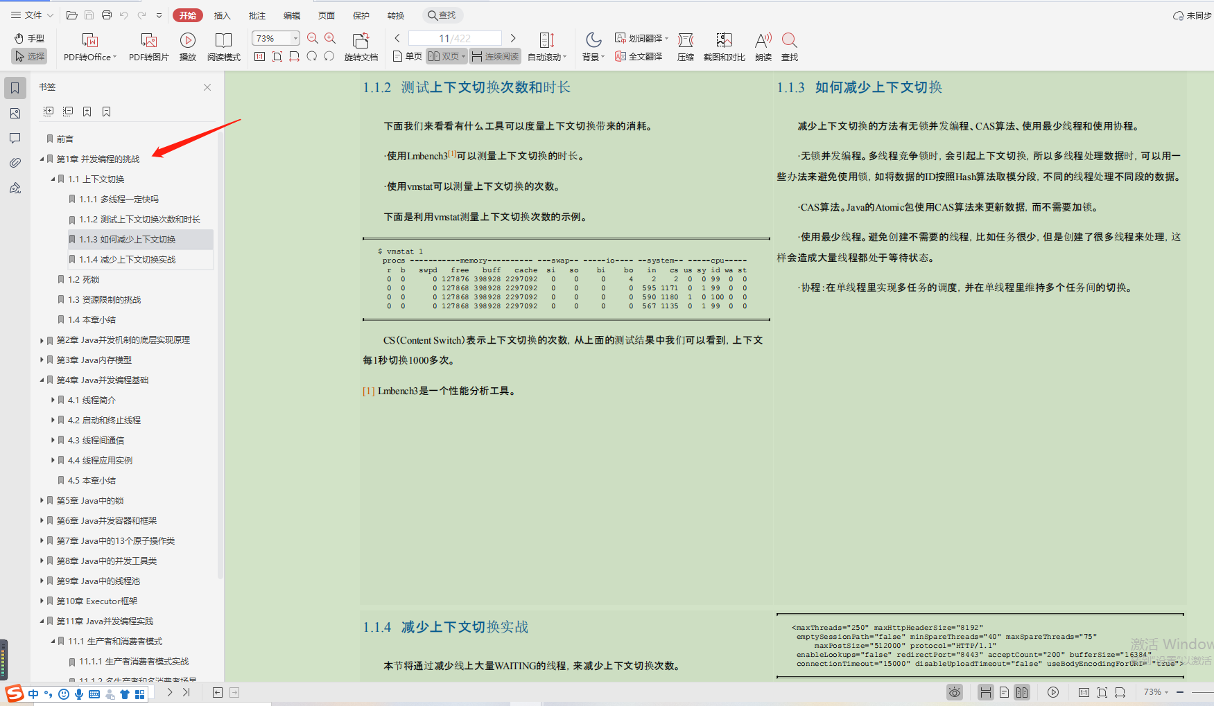Open the 文件 menu
This screenshot has width=1214, height=706.
(x=32, y=15)
